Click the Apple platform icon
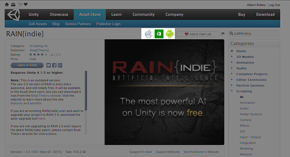The width and height of the screenshot is (290, 157). tap(148, 34)
